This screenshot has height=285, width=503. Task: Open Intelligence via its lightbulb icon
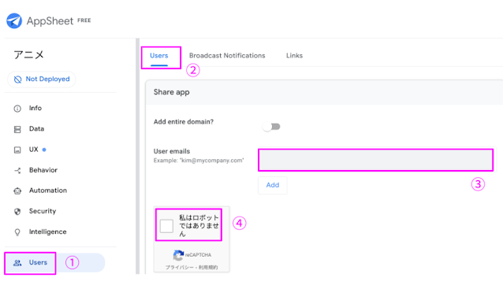[17, 232]
